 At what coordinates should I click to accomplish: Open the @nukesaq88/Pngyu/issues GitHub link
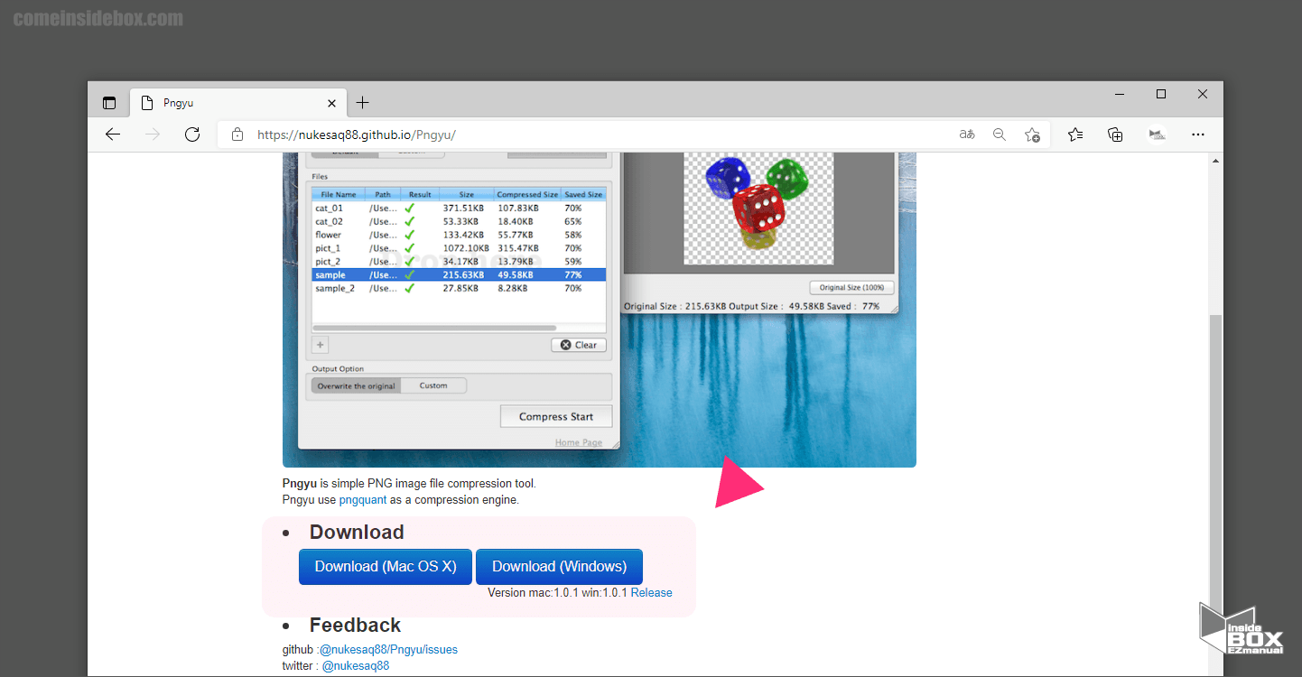coord(388,650)
